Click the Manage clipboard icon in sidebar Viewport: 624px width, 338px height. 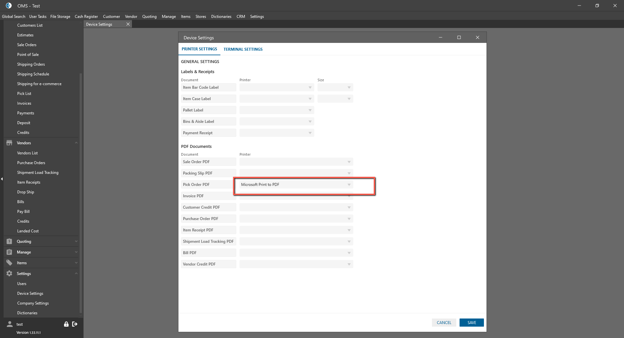(x=9, y=252)
